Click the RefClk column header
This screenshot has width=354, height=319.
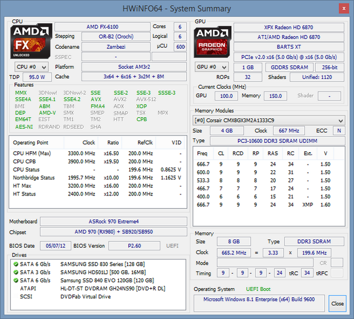pyautogui.click(x=139, y=143)
